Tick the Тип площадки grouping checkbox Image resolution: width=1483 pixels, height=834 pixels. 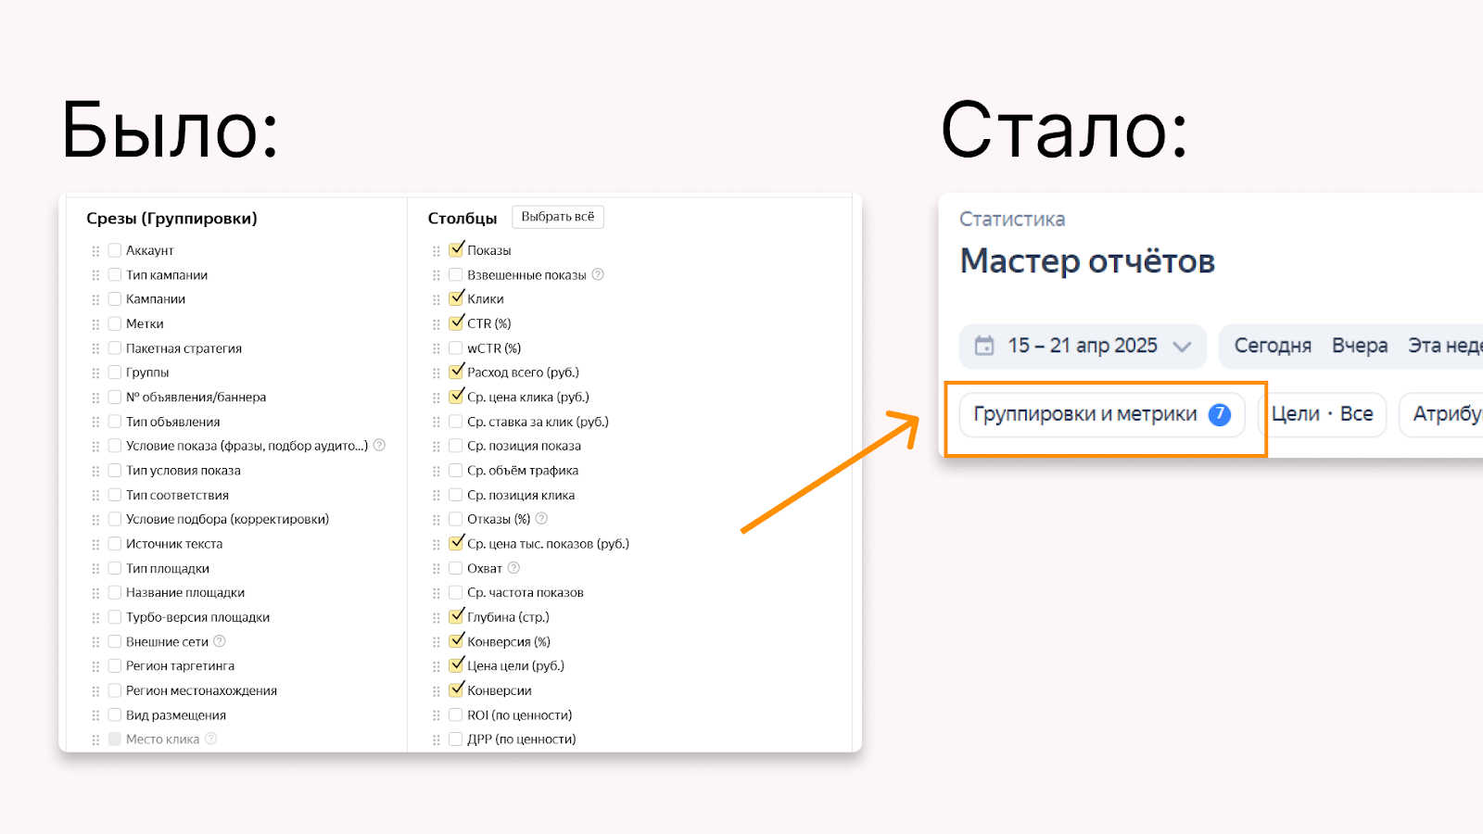[115, 568]
